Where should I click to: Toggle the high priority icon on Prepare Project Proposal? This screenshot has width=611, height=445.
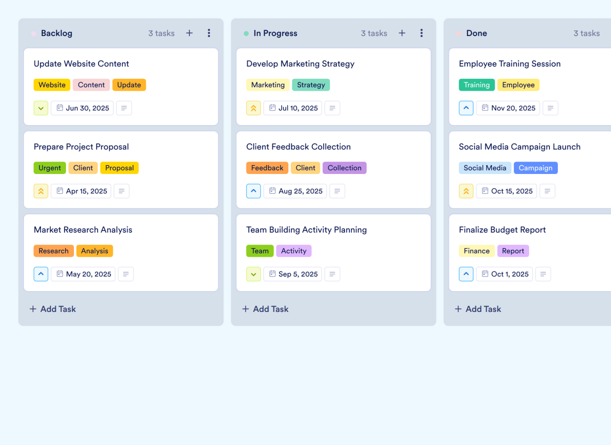41,191
